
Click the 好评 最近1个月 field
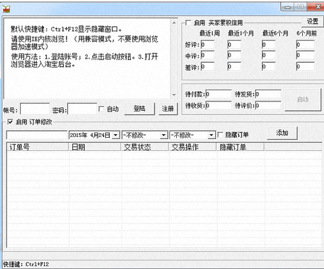pos(234,45)
